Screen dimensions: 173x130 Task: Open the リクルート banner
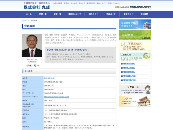pyautogui.click(x=135, y=90)
